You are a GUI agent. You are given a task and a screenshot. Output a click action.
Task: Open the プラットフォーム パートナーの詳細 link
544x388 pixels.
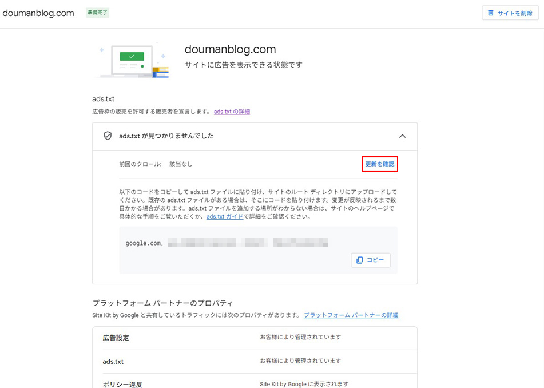[351, 315]
